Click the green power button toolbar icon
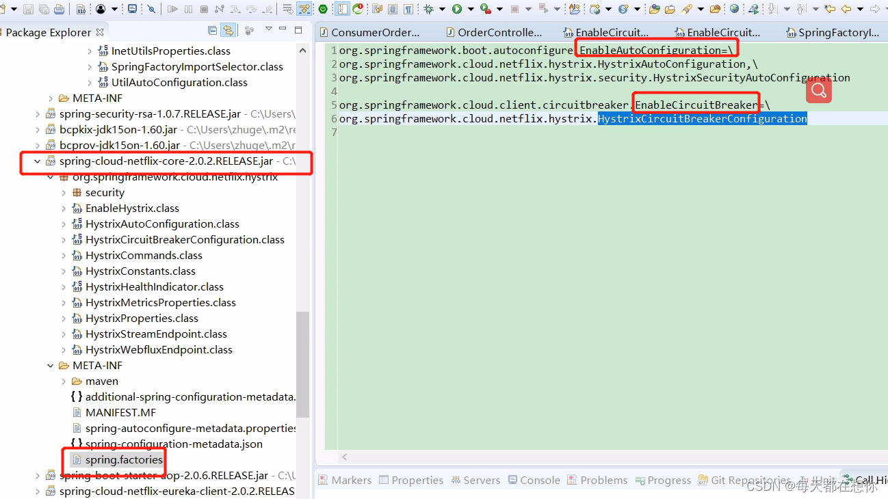 [322, 9]
